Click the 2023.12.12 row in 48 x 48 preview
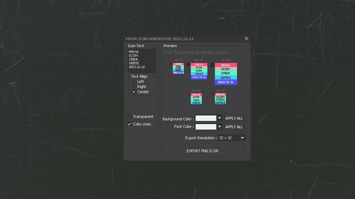Screen dimensions: 355x199 [199, 77]
